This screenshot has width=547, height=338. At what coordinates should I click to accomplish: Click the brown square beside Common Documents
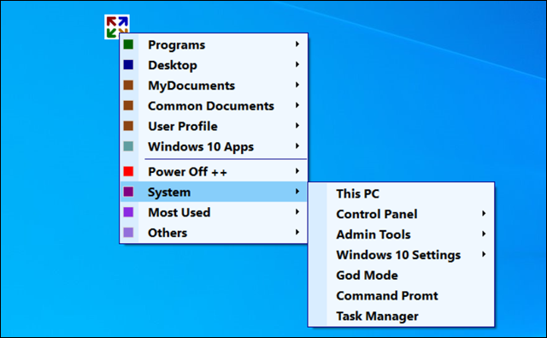[128, 105]
